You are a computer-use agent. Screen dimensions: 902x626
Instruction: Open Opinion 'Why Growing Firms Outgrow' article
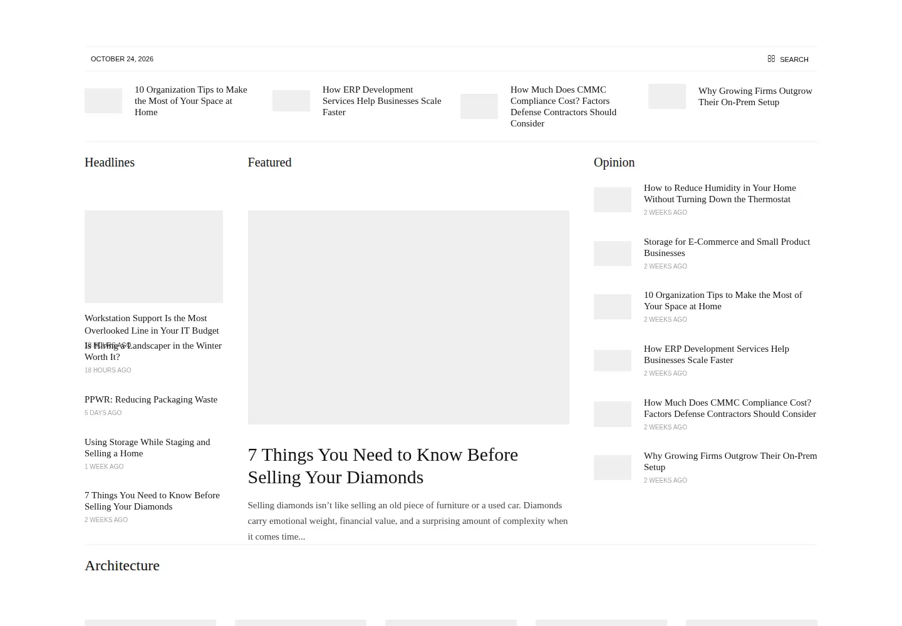point(730,461)
